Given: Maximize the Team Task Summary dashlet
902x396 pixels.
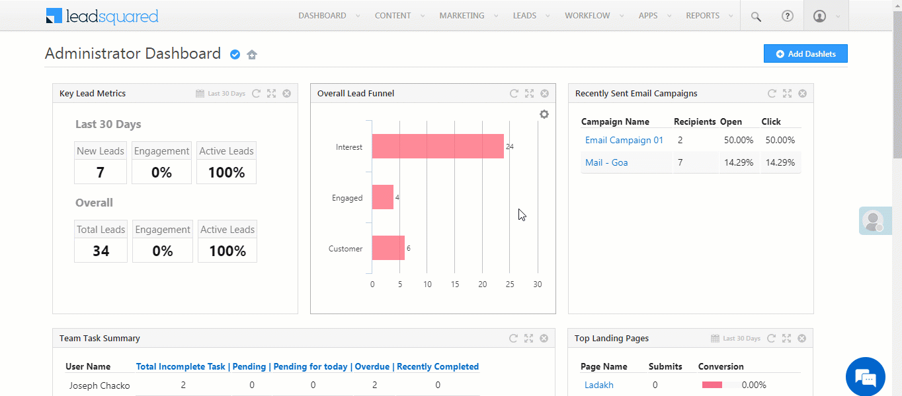Looking at the screenshot, I should 528,339.
